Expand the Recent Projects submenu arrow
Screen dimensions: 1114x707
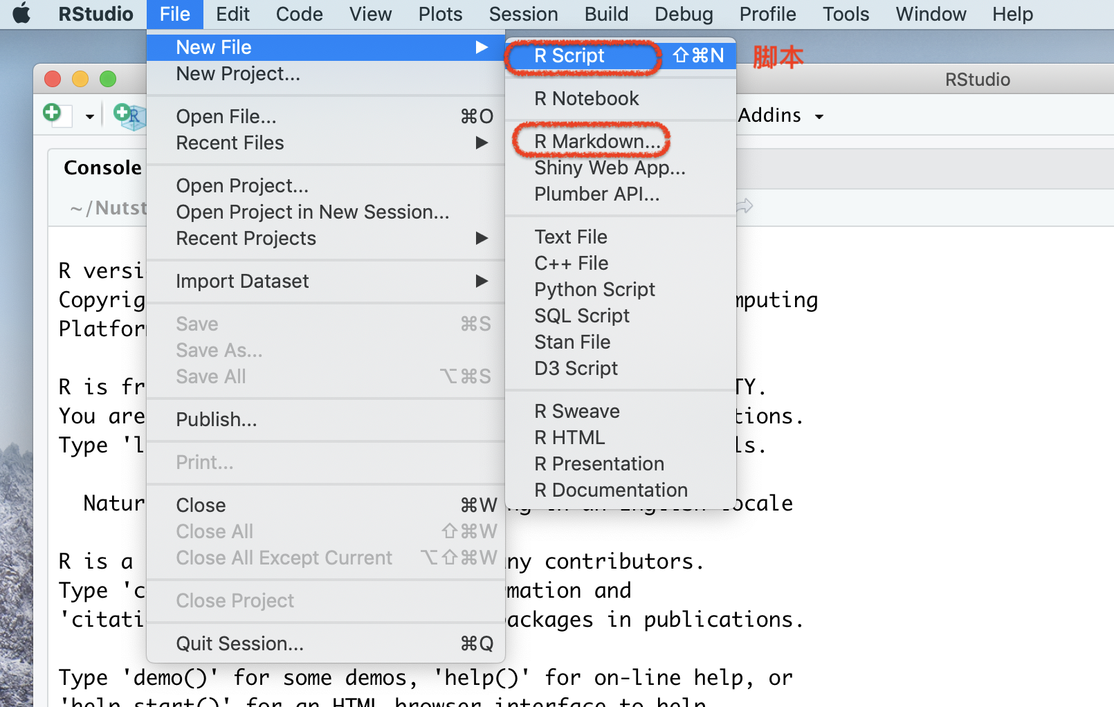(482, 238)
